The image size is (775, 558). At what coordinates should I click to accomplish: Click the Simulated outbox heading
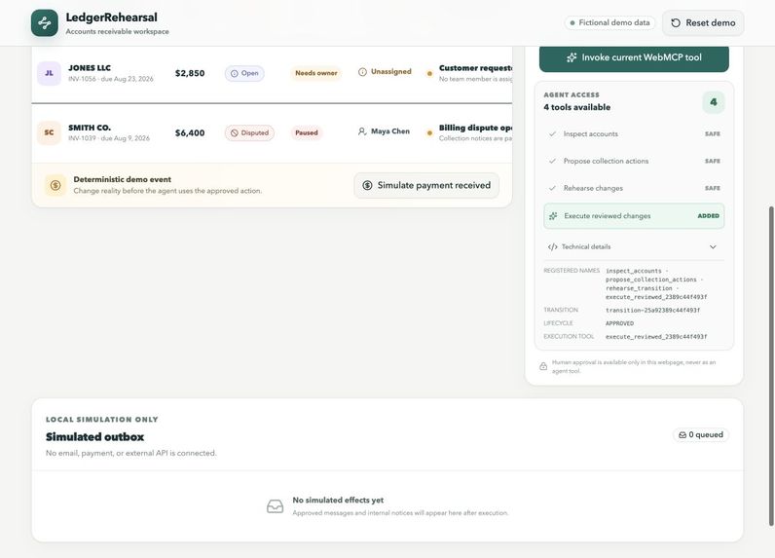94,437
